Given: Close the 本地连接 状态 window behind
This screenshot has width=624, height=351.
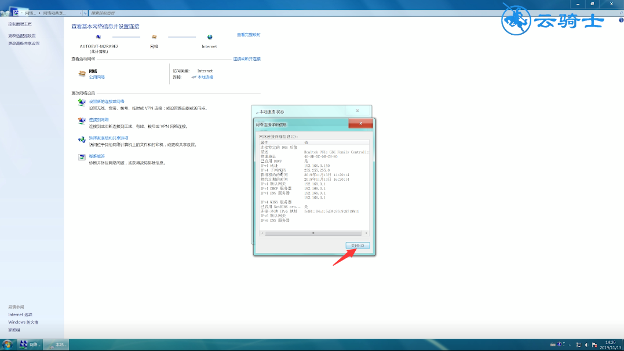Looking at the screenshot, I should [x=357, y=111].
